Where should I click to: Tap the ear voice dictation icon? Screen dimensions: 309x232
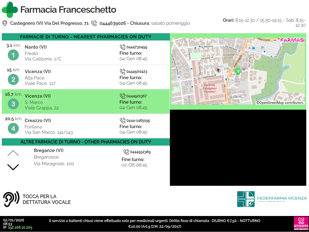[x=11, y=199]
